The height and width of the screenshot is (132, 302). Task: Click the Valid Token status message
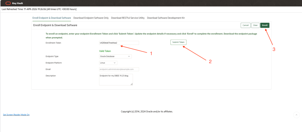click(x=105, y=51)
